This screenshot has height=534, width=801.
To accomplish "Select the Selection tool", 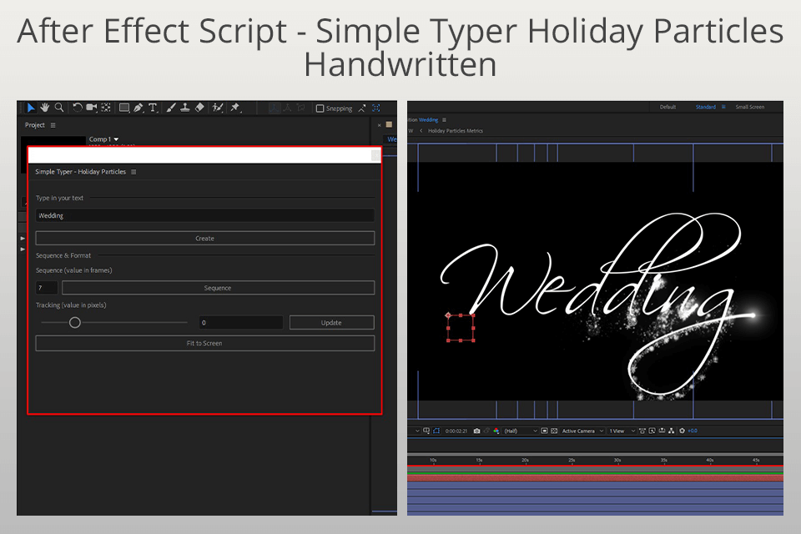I will tap(31, 108).
